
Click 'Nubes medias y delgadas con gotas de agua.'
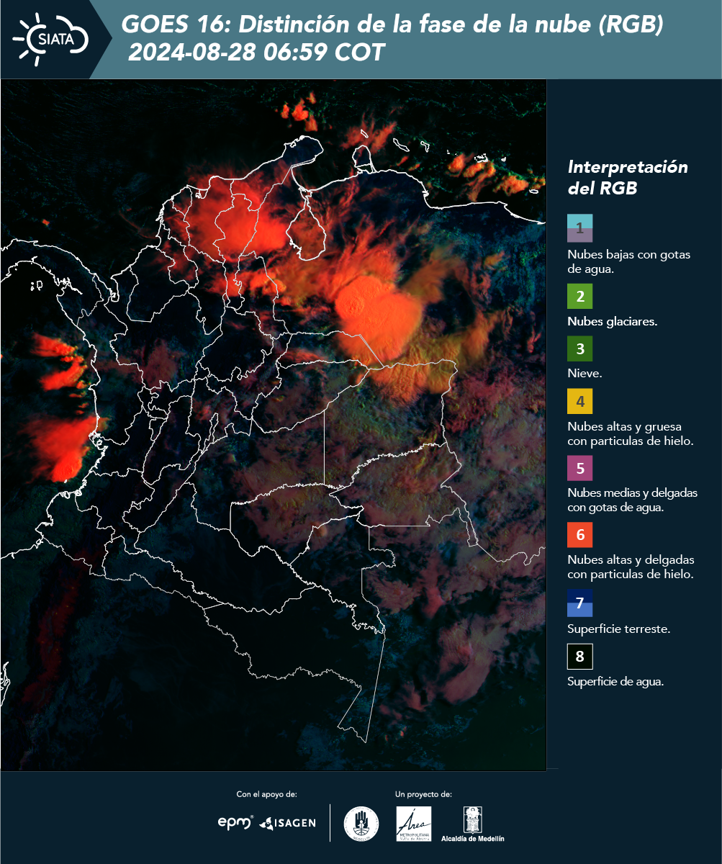click(632, 500)
